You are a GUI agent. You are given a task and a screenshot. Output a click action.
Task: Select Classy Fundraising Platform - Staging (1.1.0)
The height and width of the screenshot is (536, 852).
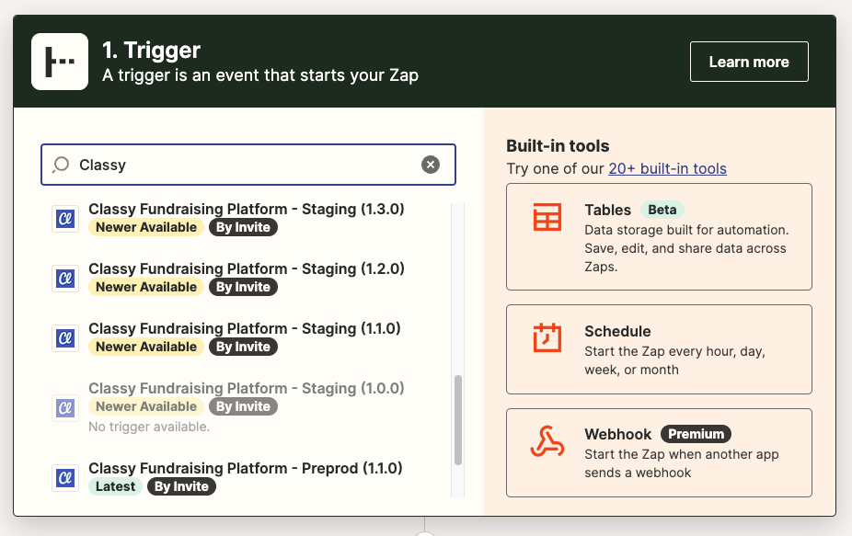(250, 337)
